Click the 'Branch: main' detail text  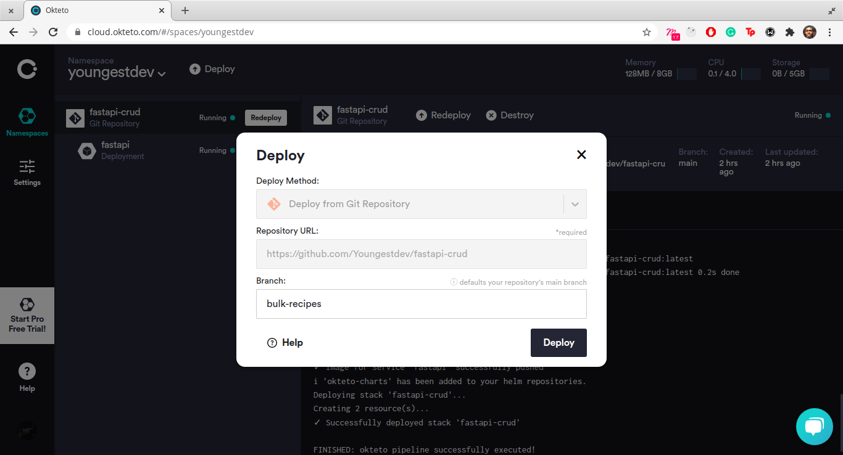692,157
